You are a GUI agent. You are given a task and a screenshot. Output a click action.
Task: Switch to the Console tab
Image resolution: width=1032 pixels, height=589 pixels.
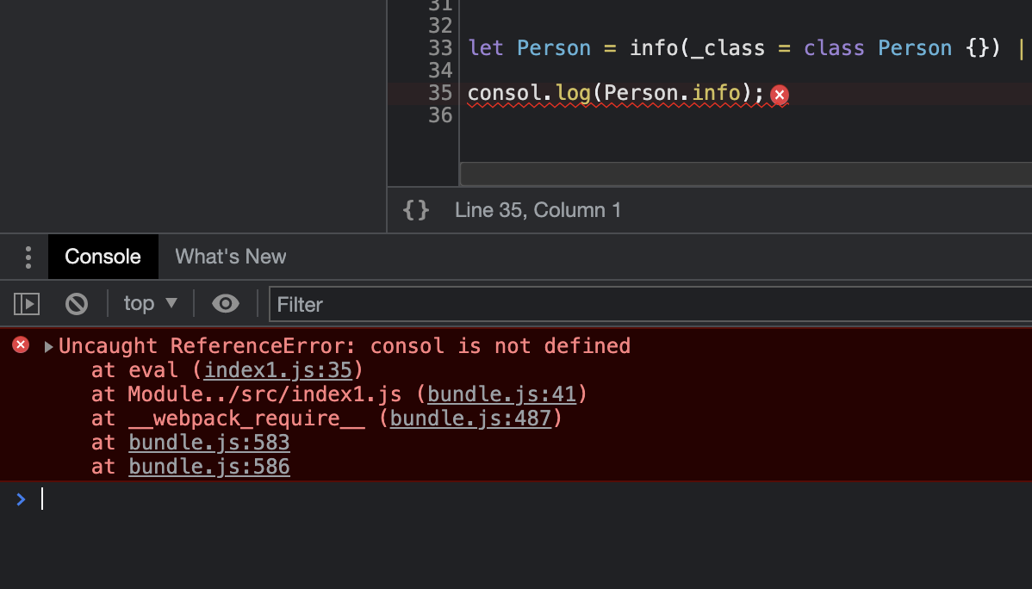tap(103, 257)
